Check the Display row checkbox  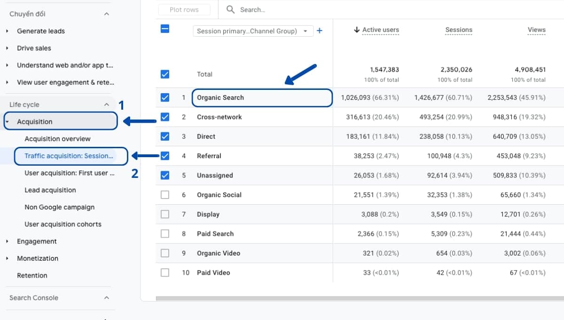point(165,214)
